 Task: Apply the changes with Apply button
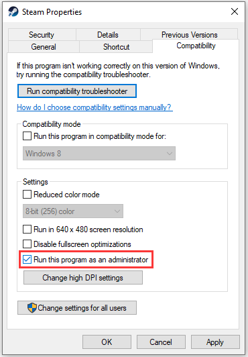point(215,342)
